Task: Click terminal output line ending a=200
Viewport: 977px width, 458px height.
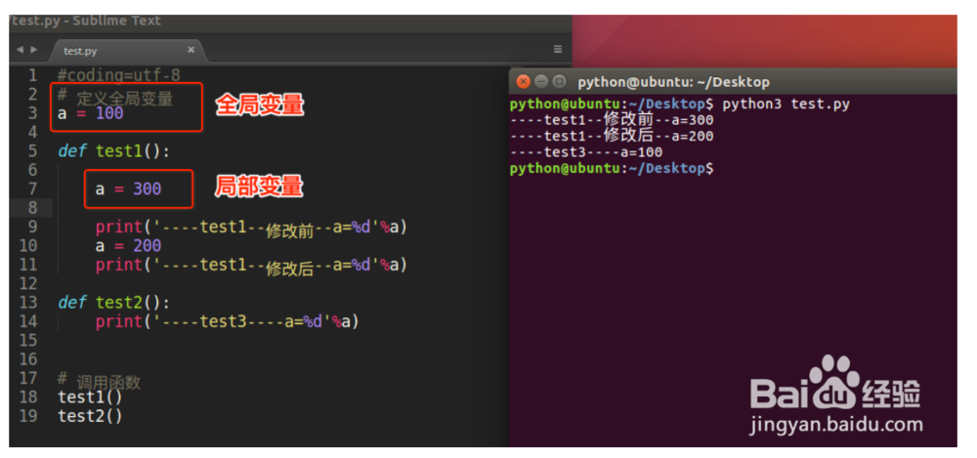Action: pos(612,136)
